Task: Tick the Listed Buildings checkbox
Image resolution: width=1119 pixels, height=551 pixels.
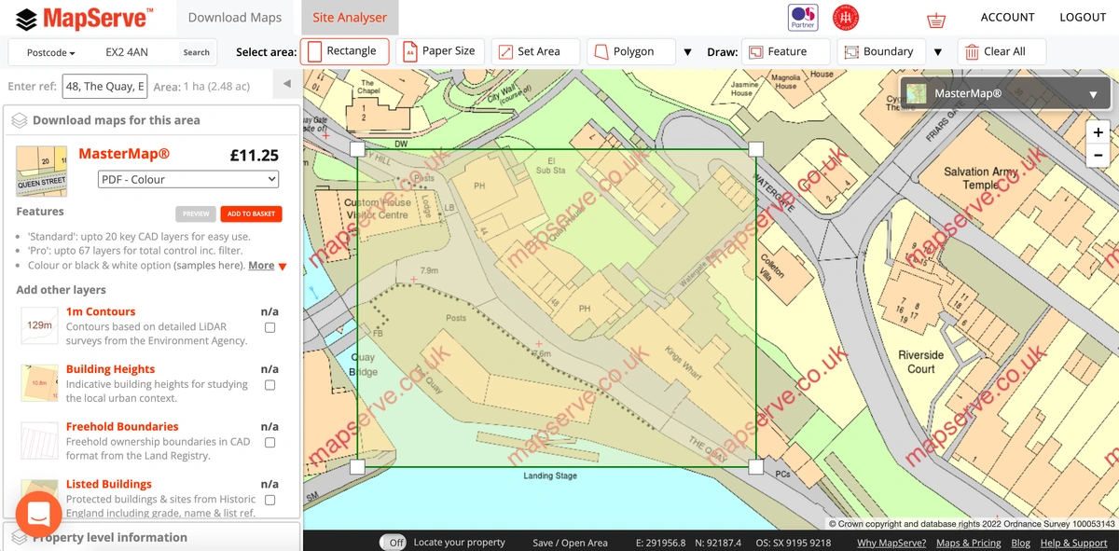Action: pyautogui.click(x=269, y=500)
